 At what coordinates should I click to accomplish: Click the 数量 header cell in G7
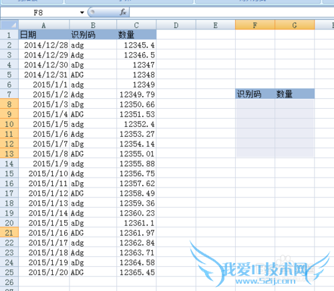[295, 94]
